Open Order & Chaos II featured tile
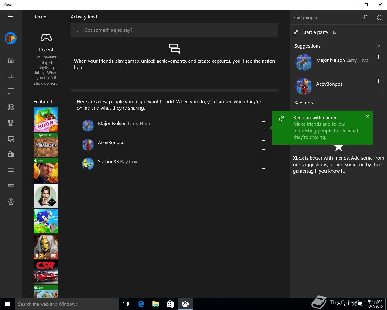This screenshot has width=387, height=310. tap(46, 247)
